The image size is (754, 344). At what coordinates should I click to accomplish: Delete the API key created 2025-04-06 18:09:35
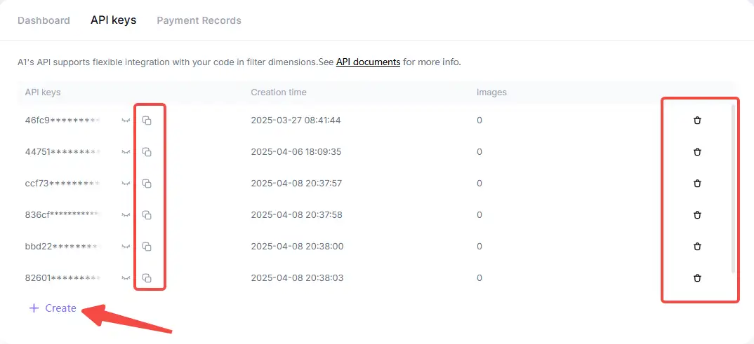pos(697,152)
